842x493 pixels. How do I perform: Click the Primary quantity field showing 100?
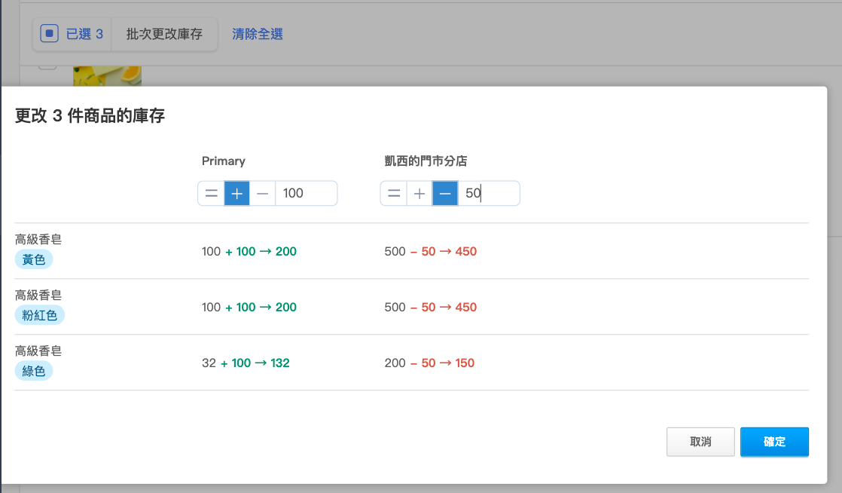coord(306,194)
